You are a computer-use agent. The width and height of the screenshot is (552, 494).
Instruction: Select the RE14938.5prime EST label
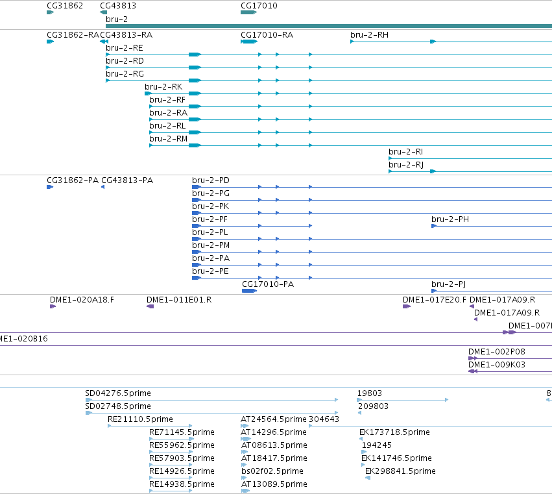182,484
